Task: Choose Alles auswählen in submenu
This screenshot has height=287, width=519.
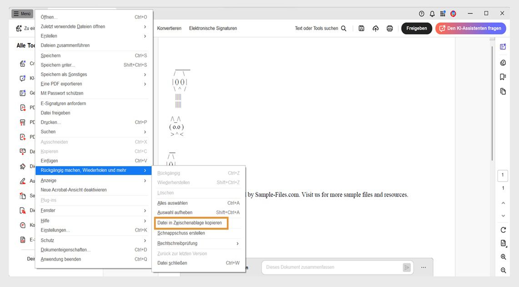Action: 198,203
